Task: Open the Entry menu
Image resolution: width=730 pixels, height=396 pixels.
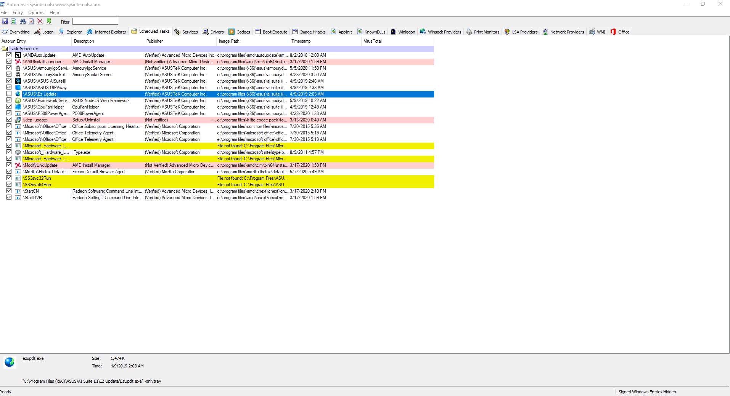Action: (18, 13)
